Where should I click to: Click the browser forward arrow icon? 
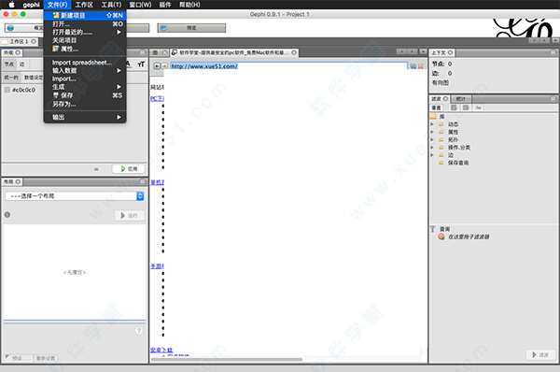pyautogui.click(x=164, y=66)
